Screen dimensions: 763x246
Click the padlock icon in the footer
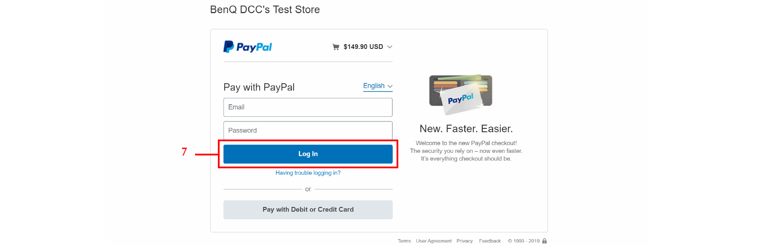[x=545, y=241]
